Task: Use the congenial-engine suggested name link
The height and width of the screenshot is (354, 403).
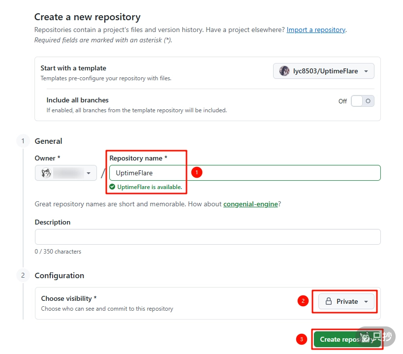Action: [x=250, y=204]
